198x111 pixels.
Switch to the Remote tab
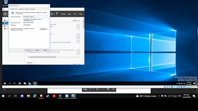click(x=33, y=9)
